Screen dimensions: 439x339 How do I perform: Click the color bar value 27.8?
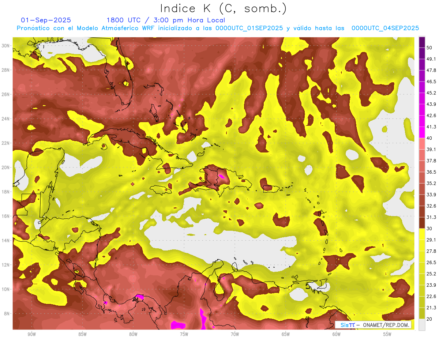pos(431,251)
